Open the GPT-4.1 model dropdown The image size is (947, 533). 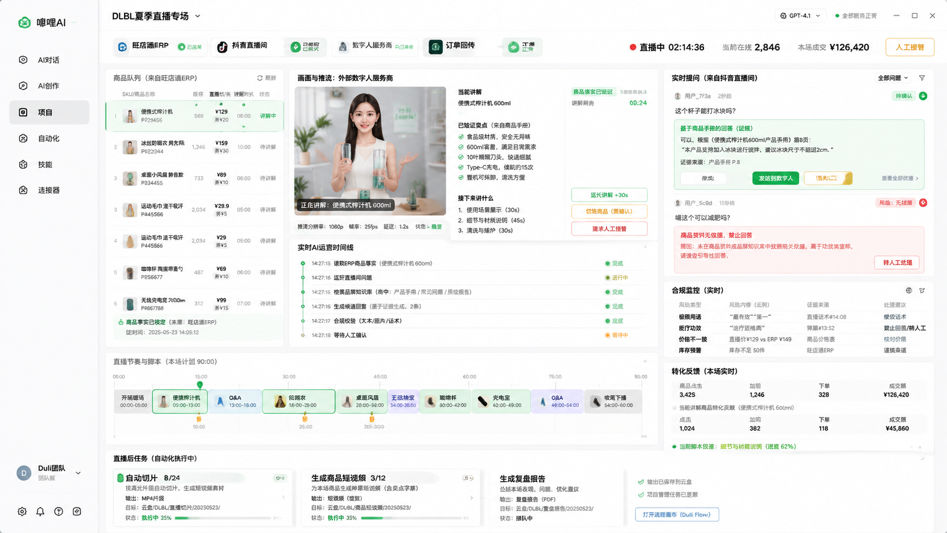[x=800, y=16]
